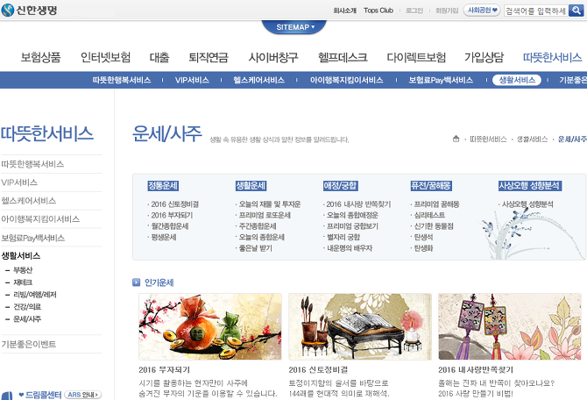The width and height of the screenshot is (587, 400).
Task: Open 다이렉트보험 main menu
Action: coord(416,57)
